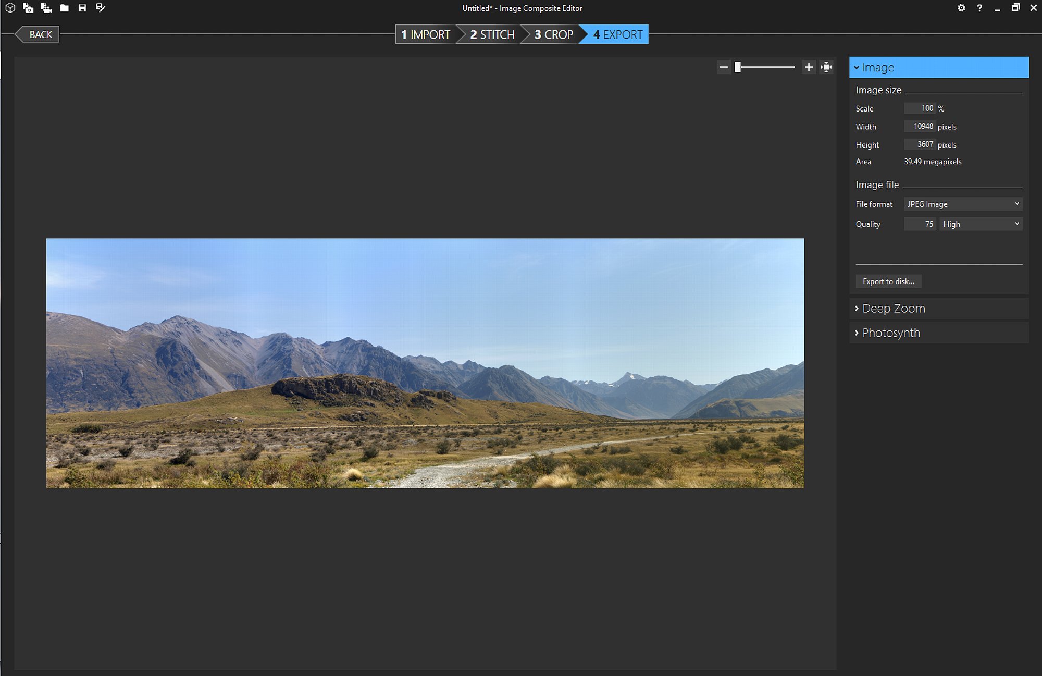Open the Quality preset dropdown showing High

click(981, 224)
